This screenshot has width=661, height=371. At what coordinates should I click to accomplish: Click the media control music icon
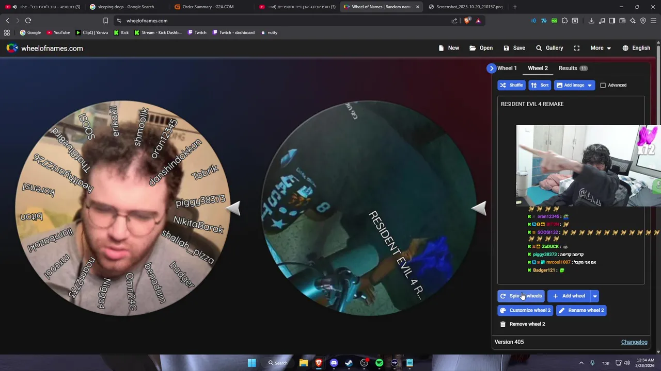tap(602, 21)
